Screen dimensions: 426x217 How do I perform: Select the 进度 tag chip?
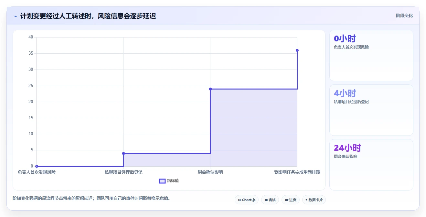click(x=291, y=200)
